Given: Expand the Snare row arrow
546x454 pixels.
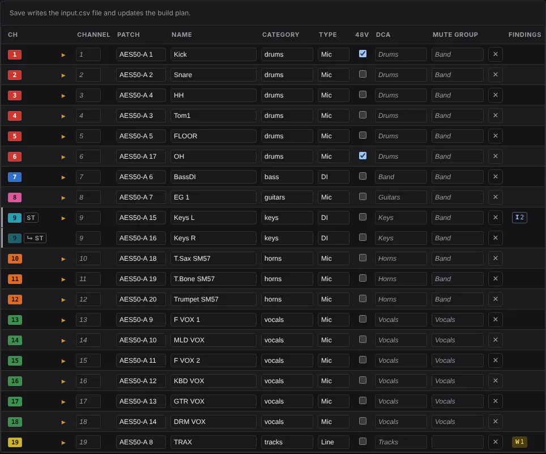Looking at the screenshot, I should tap(63, 75).
